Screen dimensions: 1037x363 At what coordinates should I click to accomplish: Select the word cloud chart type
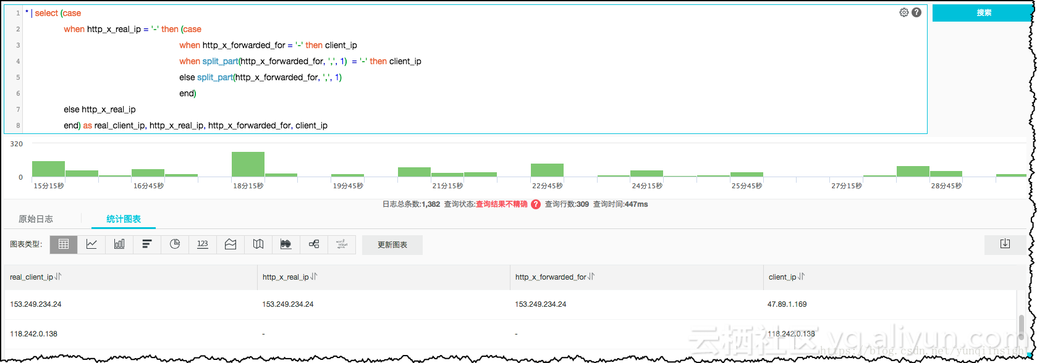point(342,244)
